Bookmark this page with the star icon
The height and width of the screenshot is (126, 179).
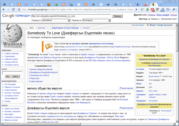(19, 10)
